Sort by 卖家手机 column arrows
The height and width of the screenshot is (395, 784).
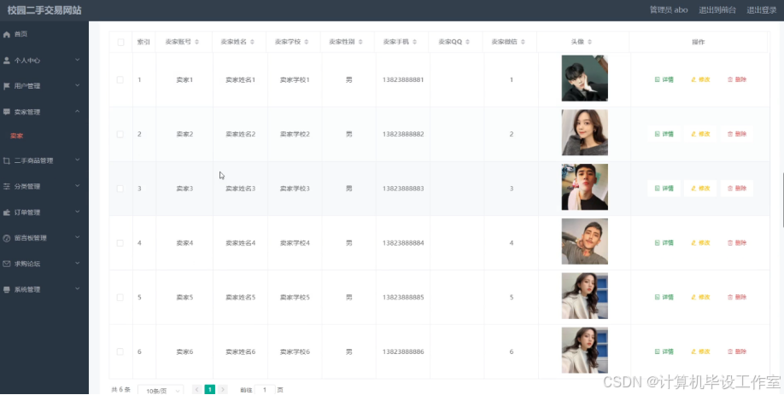tap(414, 42)
